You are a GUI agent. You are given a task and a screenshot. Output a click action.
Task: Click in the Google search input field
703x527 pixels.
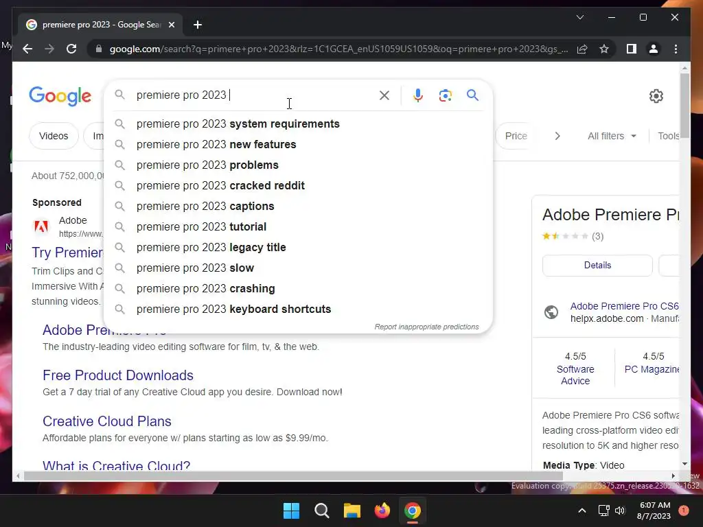253,95
